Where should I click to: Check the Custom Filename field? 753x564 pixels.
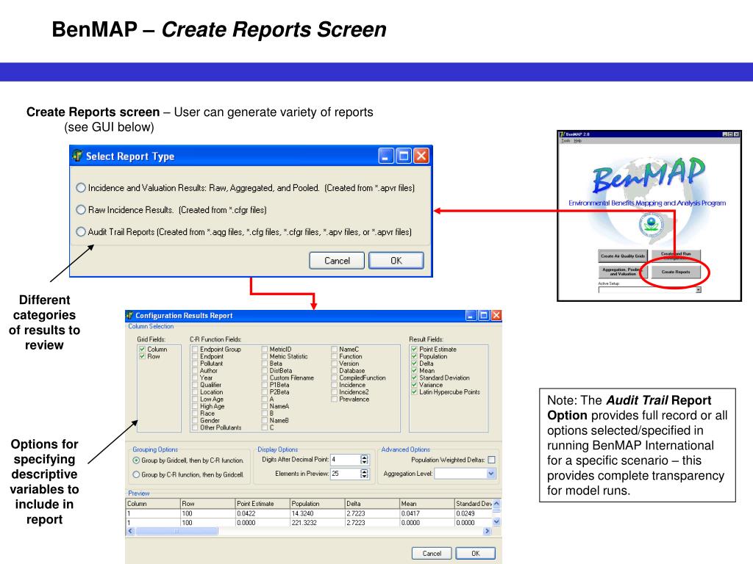pos(265,378)
